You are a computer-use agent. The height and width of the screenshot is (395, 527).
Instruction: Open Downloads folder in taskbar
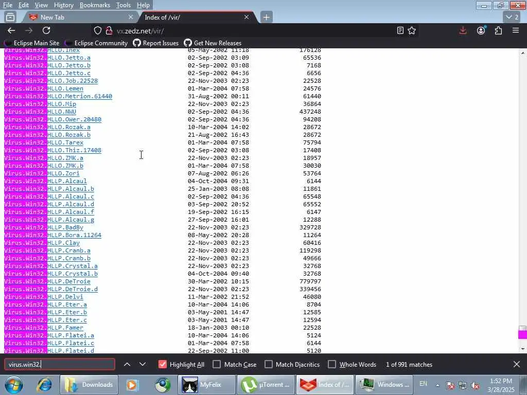click(x=89, y=385)
